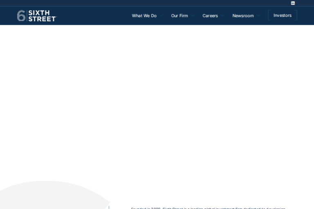Expand the chevron next to Careers
Viewport: 314px width, 209px height.
[x=223, y=16]
